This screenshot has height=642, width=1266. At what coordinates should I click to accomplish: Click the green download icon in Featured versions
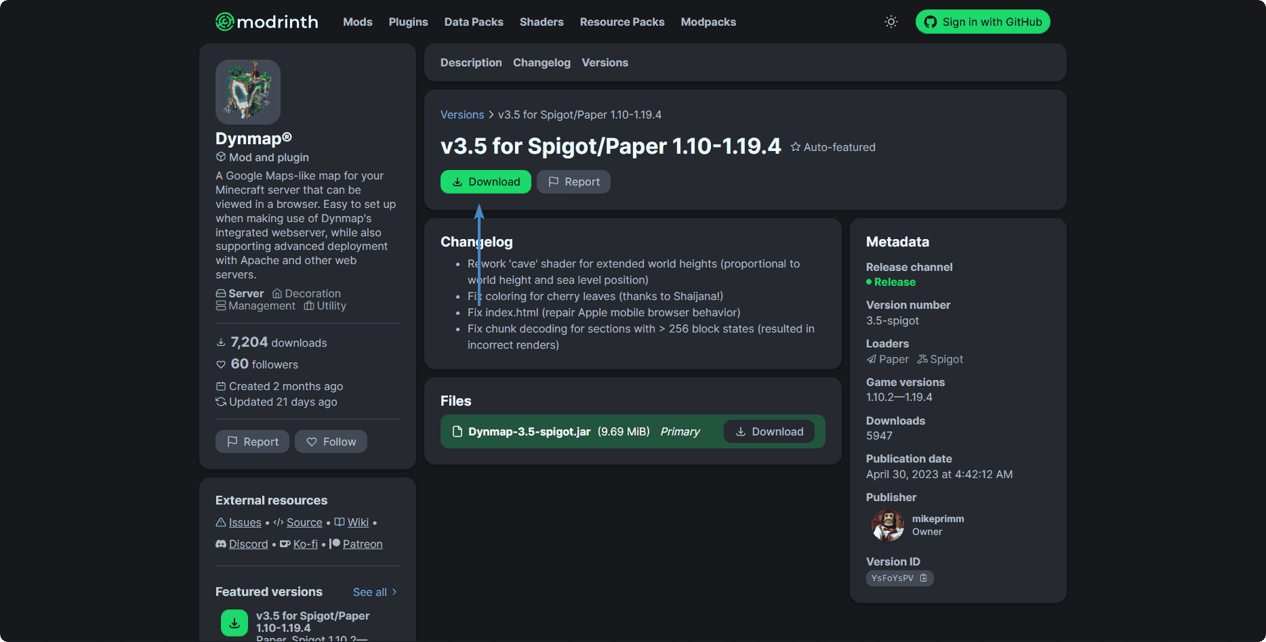(x=234, y=622)
